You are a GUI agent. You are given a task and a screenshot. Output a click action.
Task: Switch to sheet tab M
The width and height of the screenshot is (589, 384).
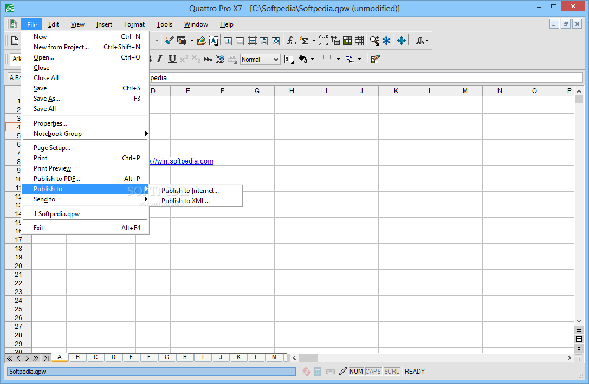(x=274, y=357)
